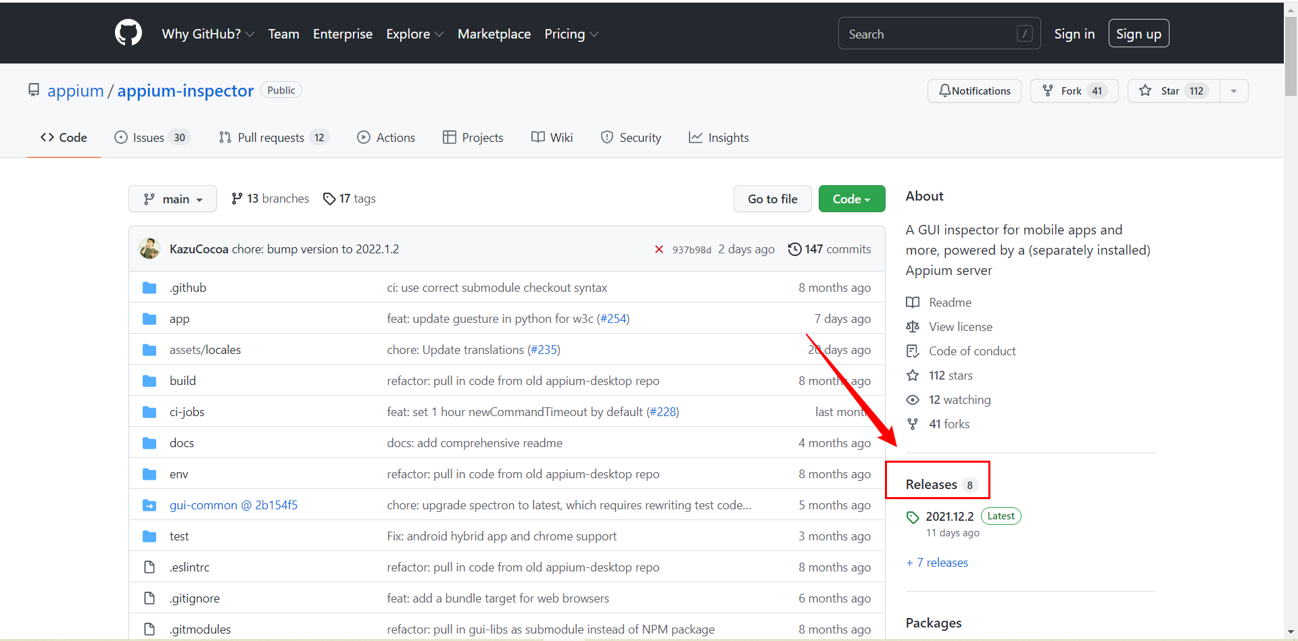Click the file icon for .gitmodules
This screenshot has width=1298, height=641.
[x=149, y=630]
